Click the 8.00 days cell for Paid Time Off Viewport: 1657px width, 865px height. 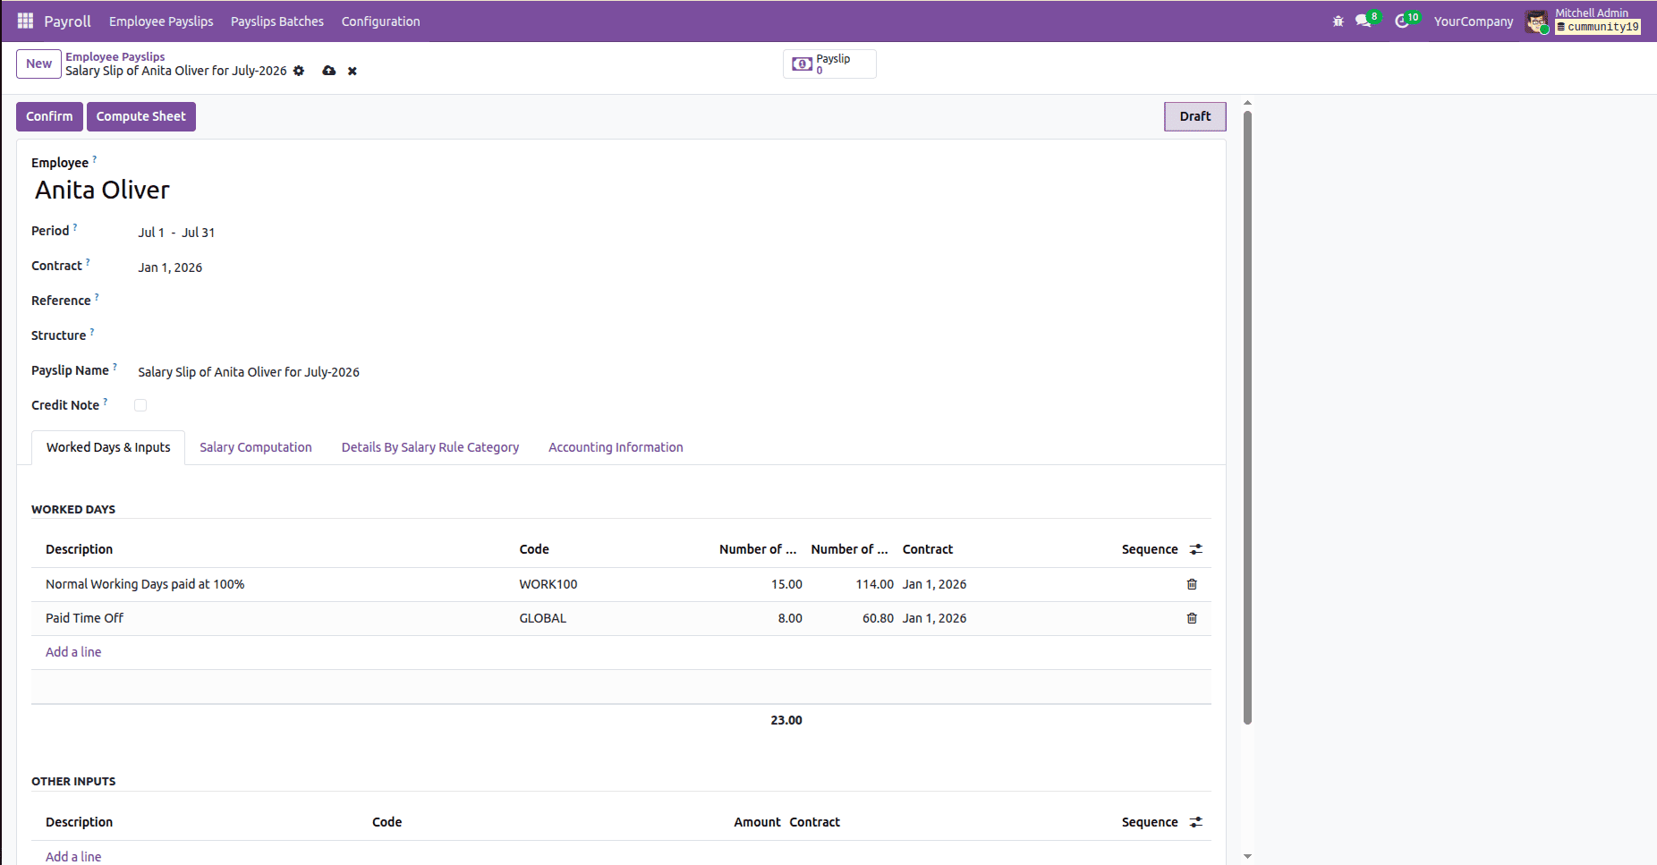coord(790,618)
